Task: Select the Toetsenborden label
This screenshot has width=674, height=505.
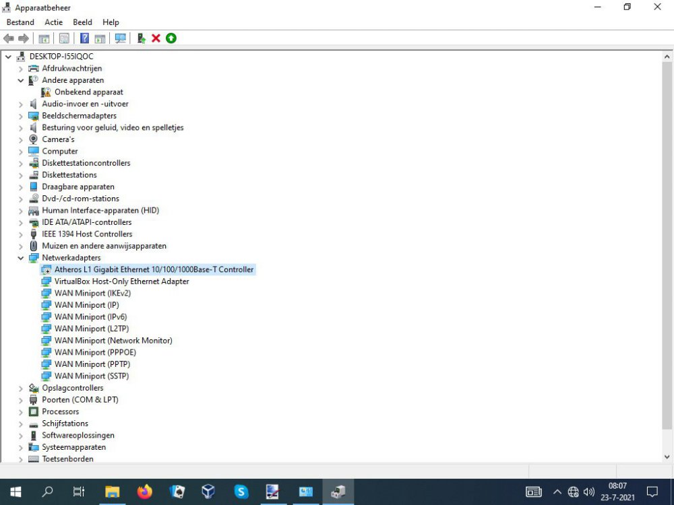Action: [x=67, y=459]
